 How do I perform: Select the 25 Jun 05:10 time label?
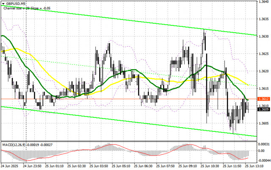pos(121,166)
